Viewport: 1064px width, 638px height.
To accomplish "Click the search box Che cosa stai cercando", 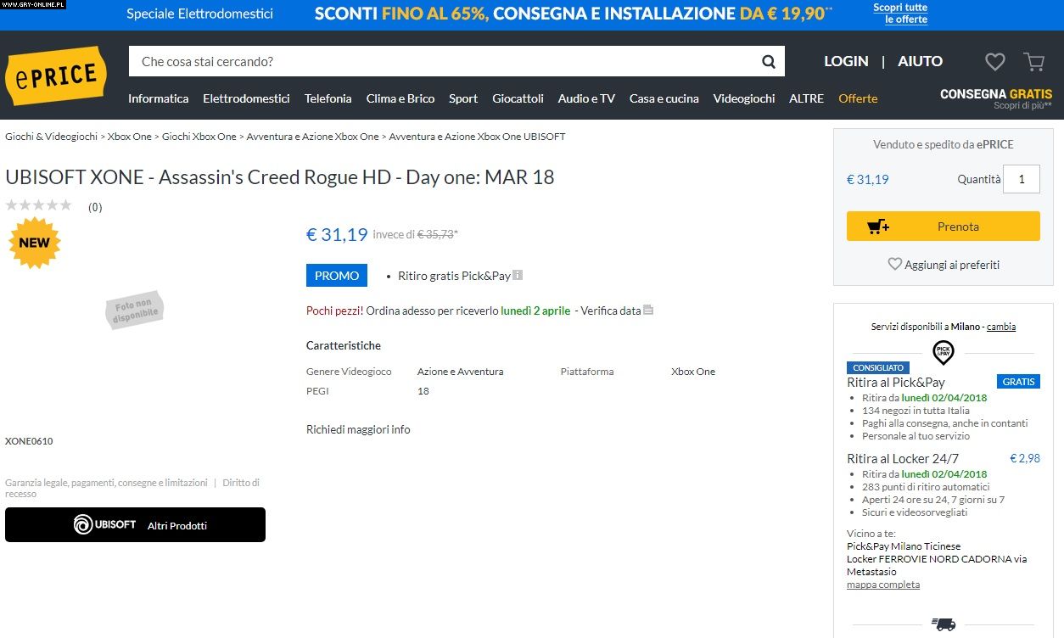I will [441, 61].
